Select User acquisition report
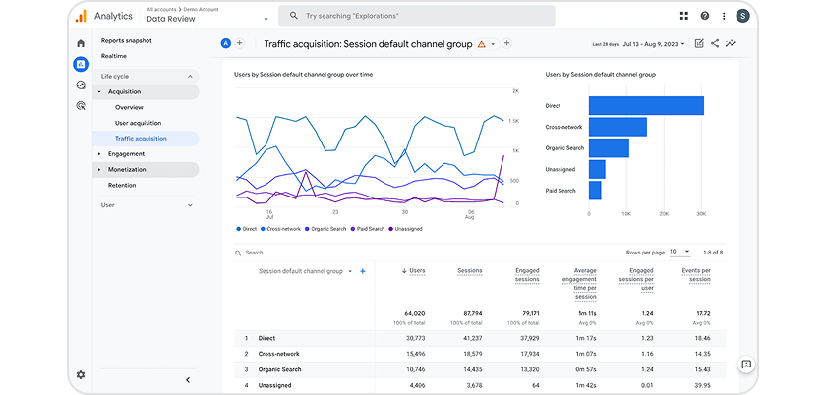The width and height of the screenshot is (826, 395). tap(138, 123)
